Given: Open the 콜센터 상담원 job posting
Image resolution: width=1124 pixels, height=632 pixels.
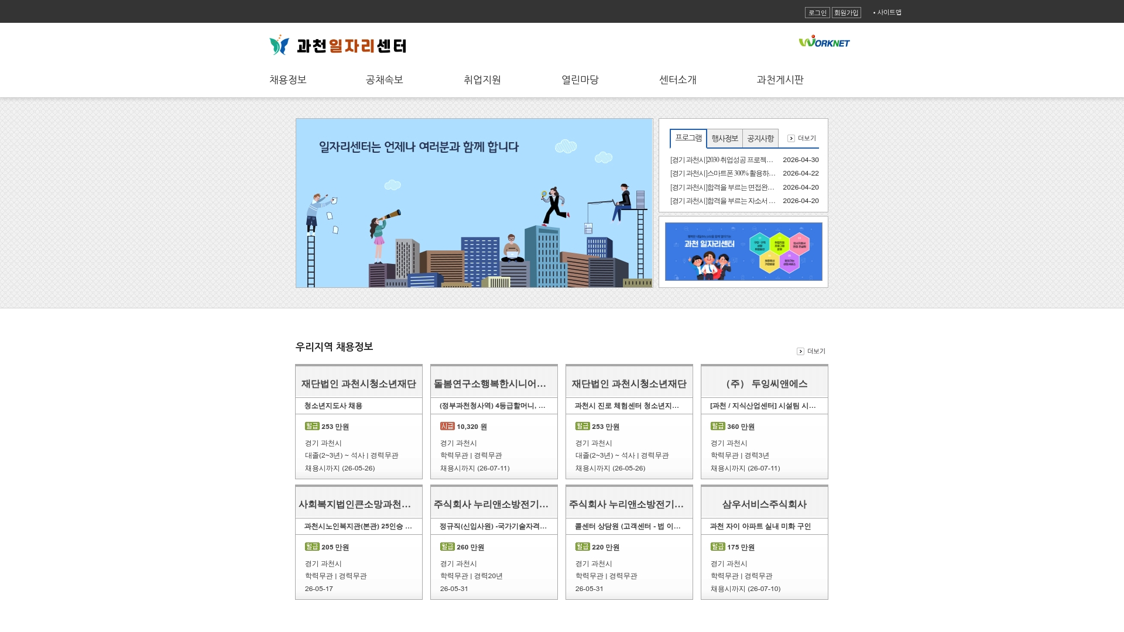Looking at the screenshot, I should click(x=628, y=526).
